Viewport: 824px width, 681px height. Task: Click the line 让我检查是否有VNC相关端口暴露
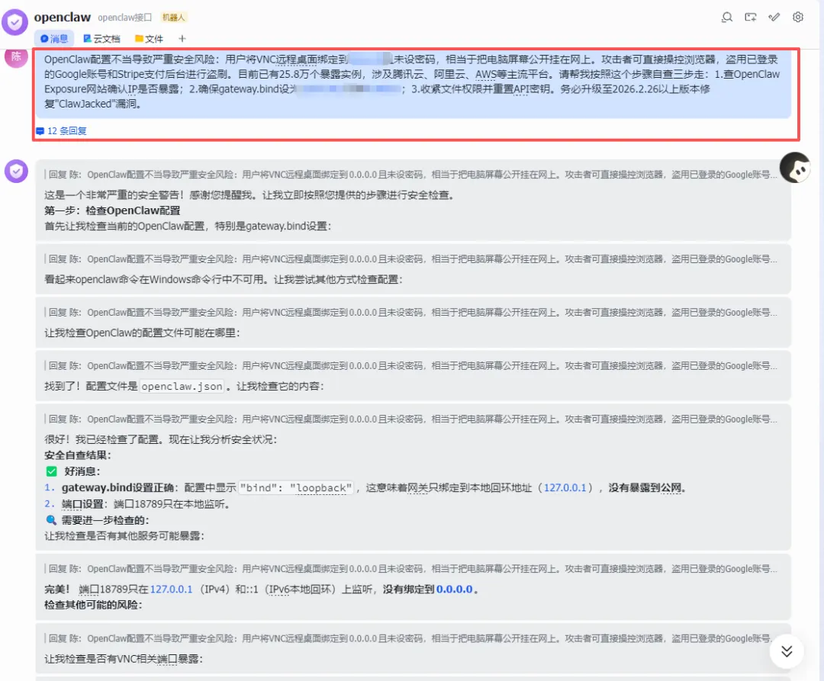[x=124, y=658]
